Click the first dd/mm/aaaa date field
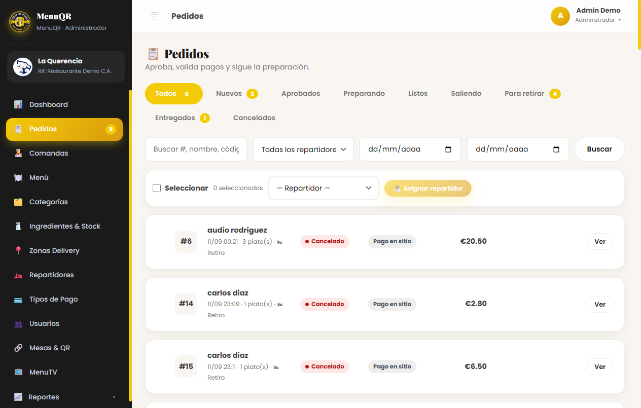This screenshot has height=408, width=641. point(410,150)
